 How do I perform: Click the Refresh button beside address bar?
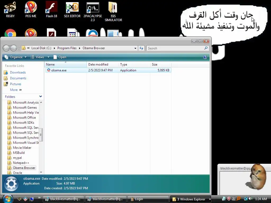click(x=141, y=48)
